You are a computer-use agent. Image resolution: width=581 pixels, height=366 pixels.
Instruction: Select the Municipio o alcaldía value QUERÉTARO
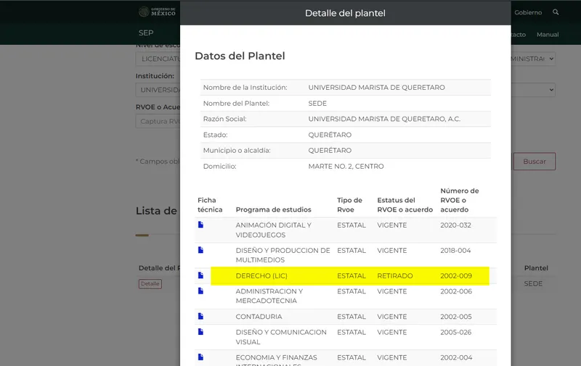[330, 151]
